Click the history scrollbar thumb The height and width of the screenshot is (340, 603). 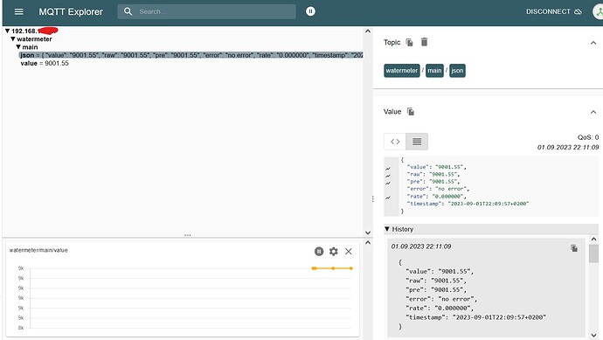(593, 253)
